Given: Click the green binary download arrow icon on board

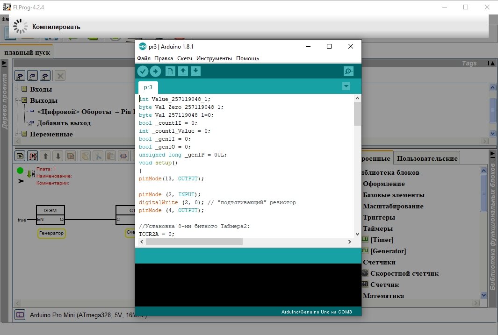Looking at the screenshot, I should click(31, 174).
